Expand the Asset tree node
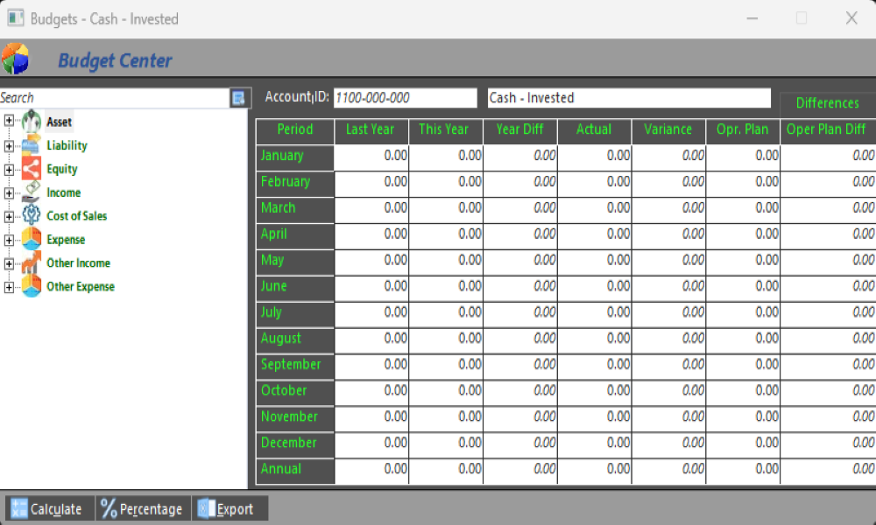 click(x=9, y=122)
